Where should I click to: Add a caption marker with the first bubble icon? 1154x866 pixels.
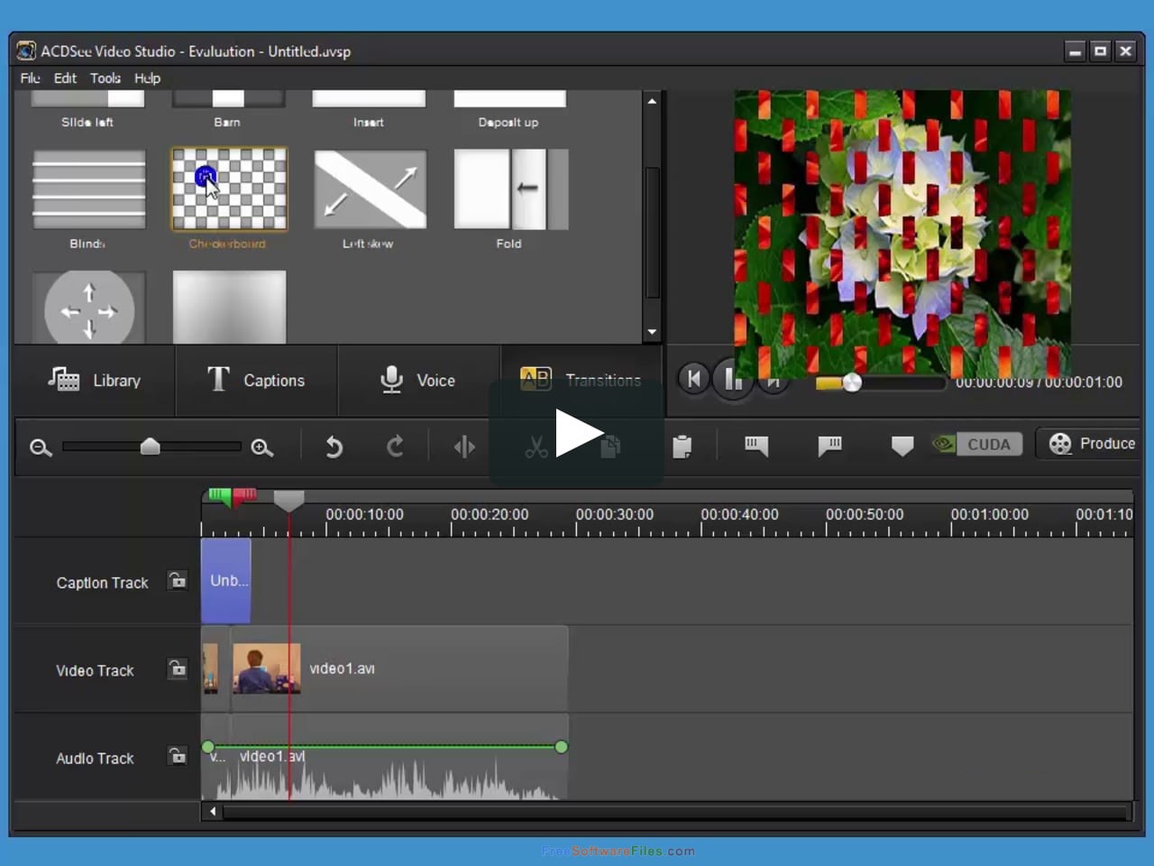pos(756,446)
